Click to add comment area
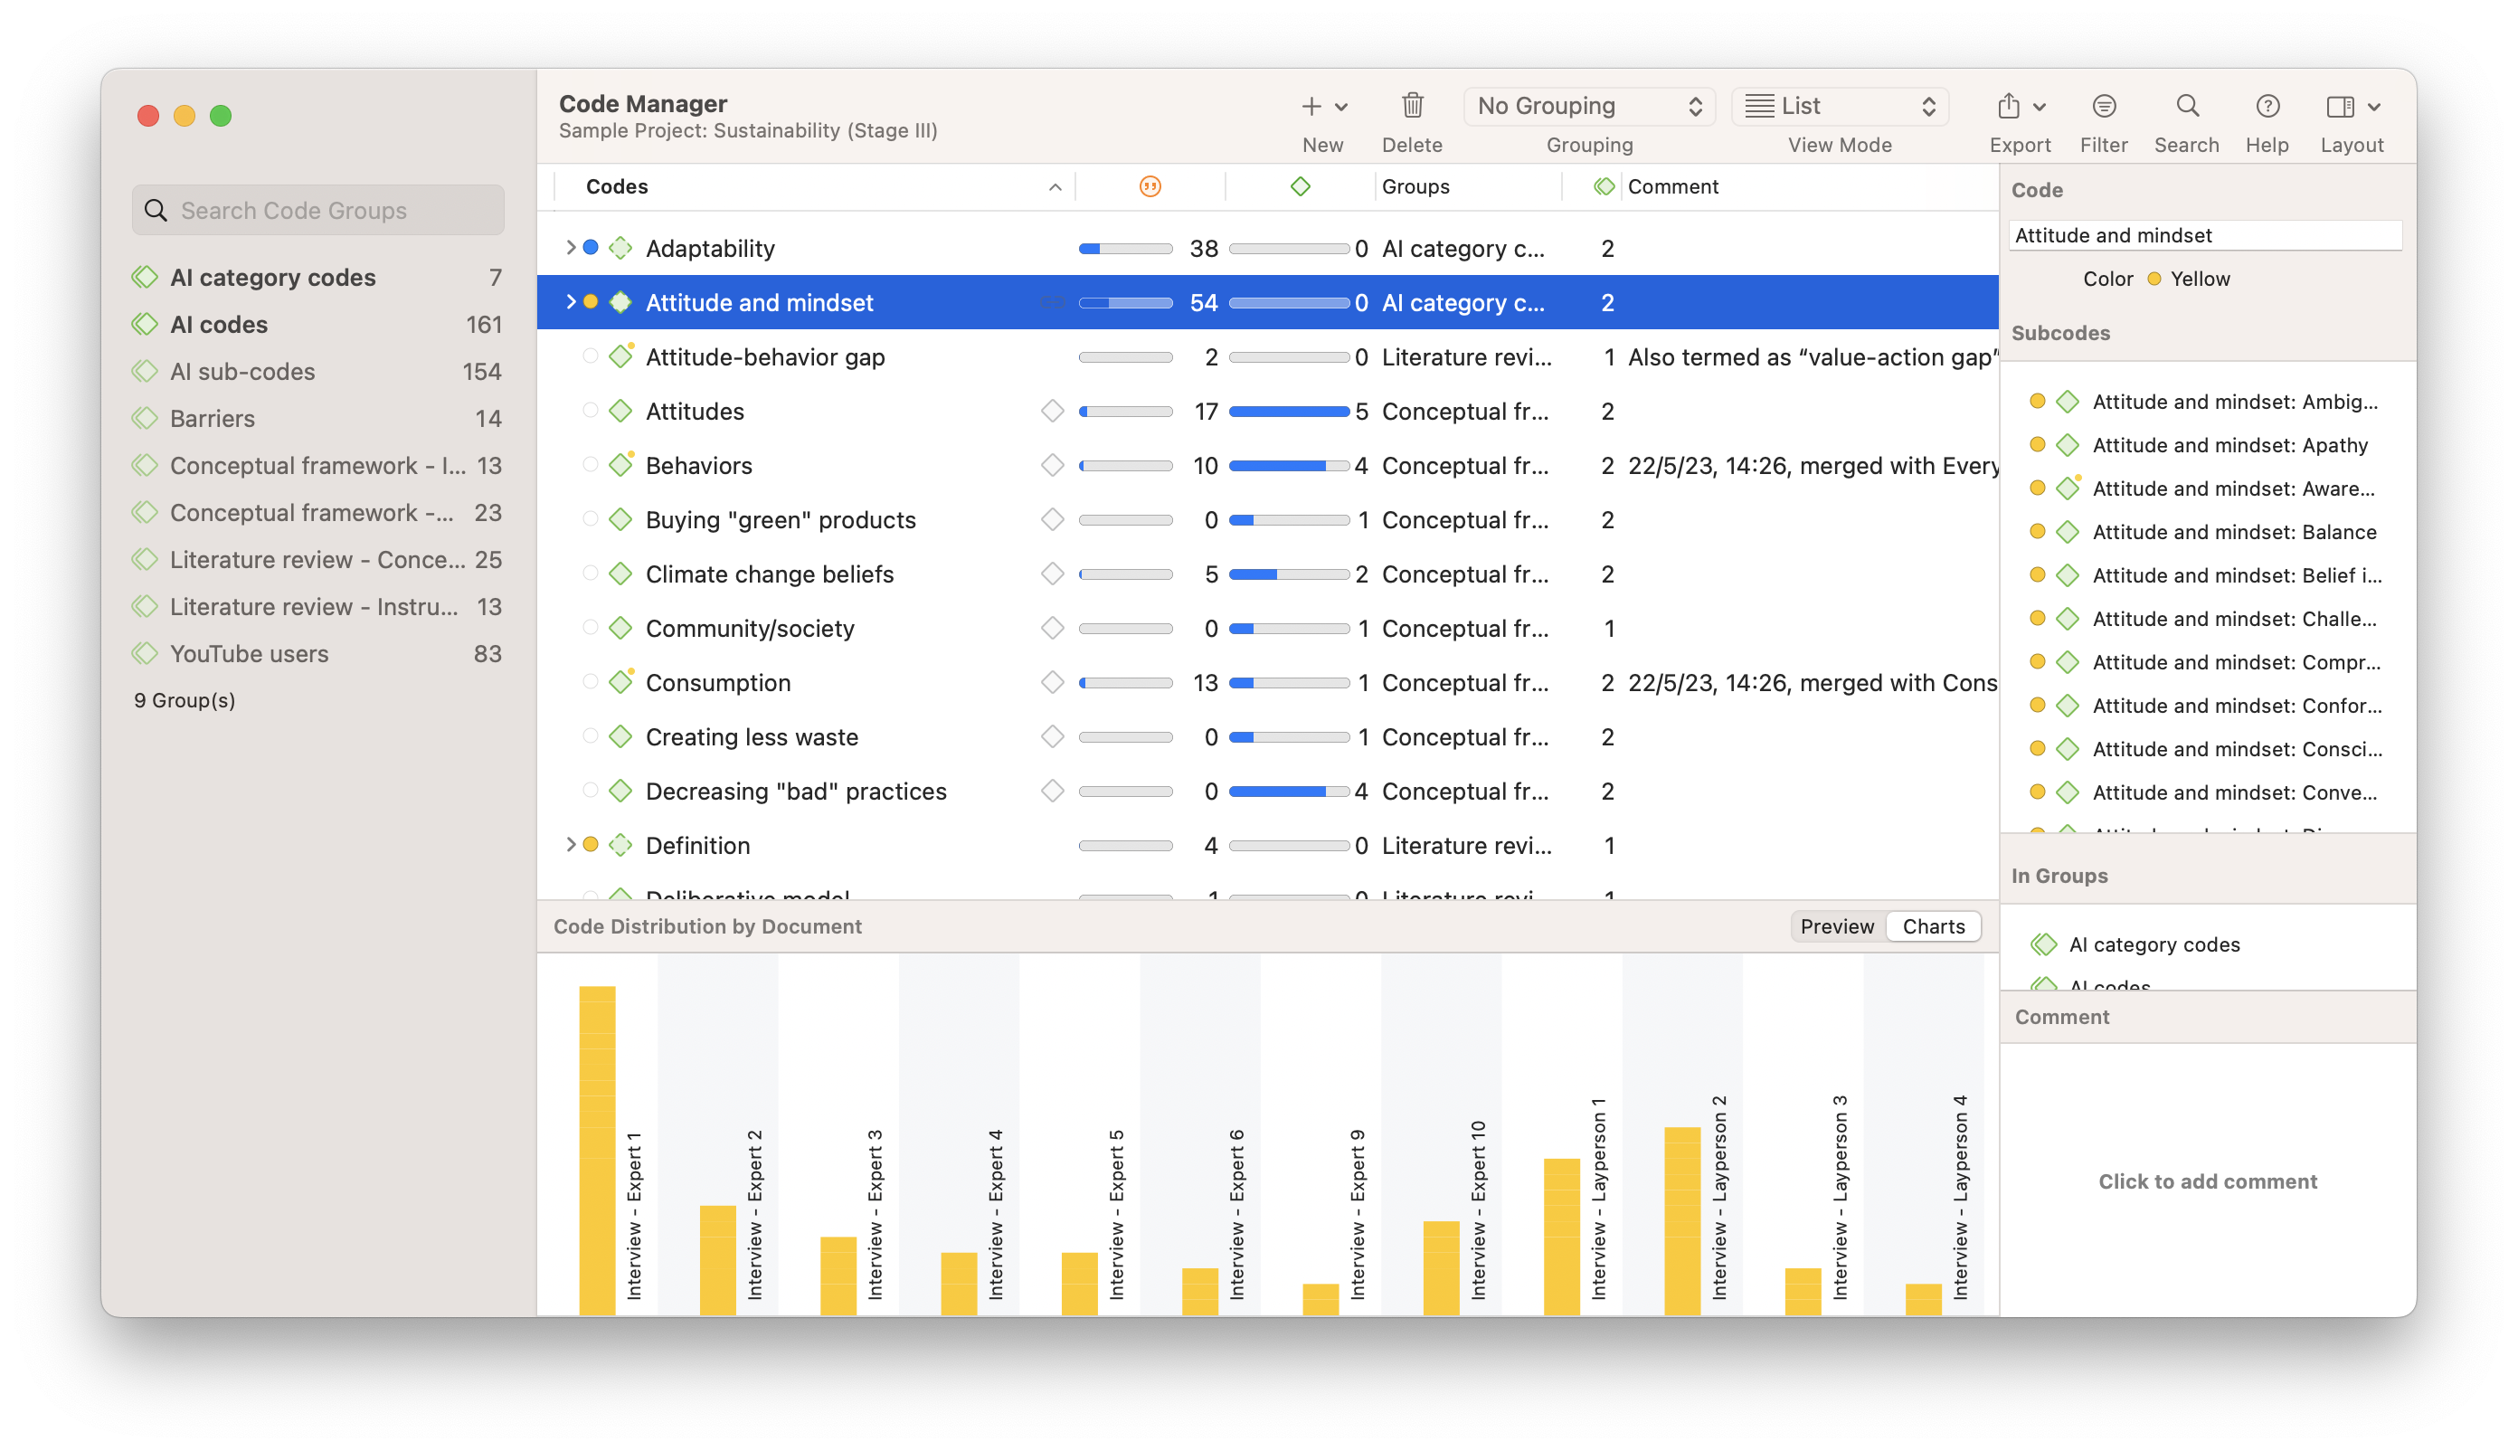The height and width of the screenshot is (1451, 2518). (2207, 1181)
